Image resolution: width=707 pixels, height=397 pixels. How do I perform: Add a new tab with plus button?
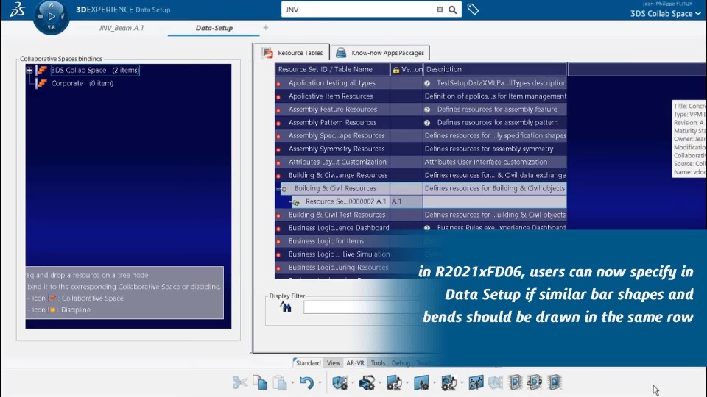coord(266,28)
